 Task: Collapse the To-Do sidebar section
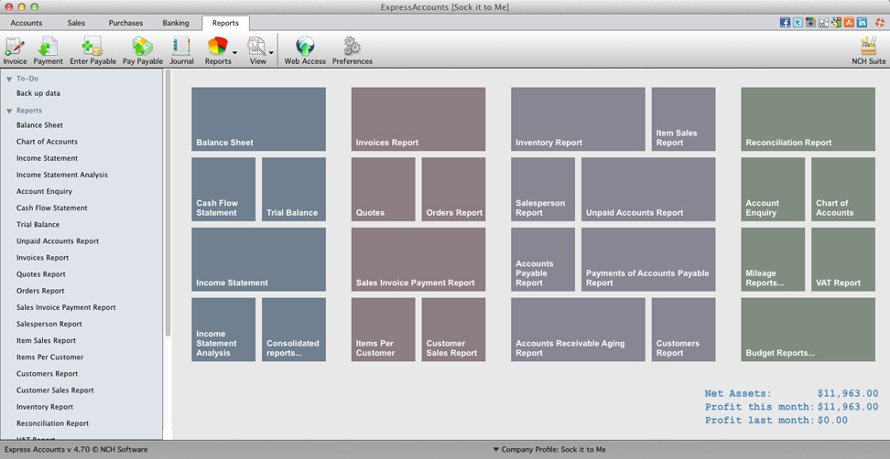point(9,80)
